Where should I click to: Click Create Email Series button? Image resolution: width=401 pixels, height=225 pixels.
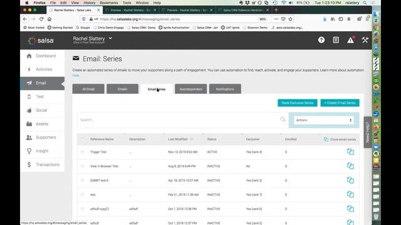pos(340,102)
